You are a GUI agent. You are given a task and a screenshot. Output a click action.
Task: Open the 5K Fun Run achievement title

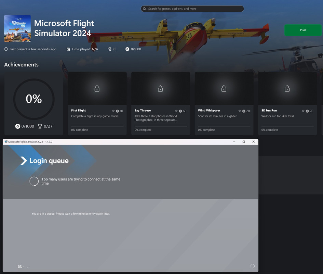(269, 111)
